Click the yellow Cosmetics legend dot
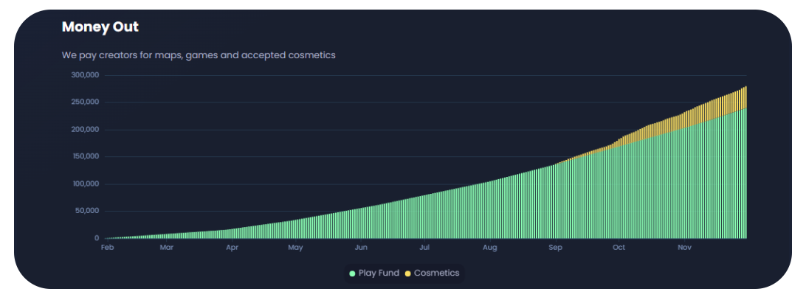 point(408,273)
